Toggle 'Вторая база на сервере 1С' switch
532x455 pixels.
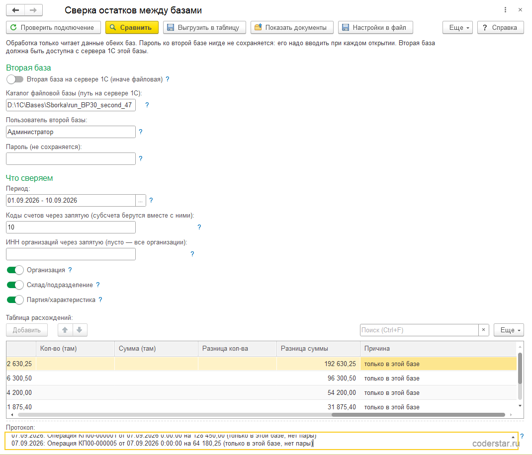click(15, 79)
